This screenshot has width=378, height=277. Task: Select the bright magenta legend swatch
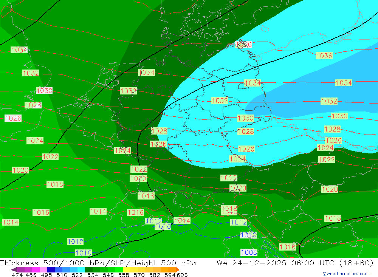[x=36, y=269]
